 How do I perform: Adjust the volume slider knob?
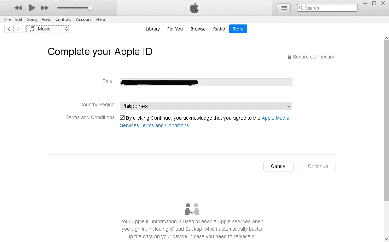point(91,8)
